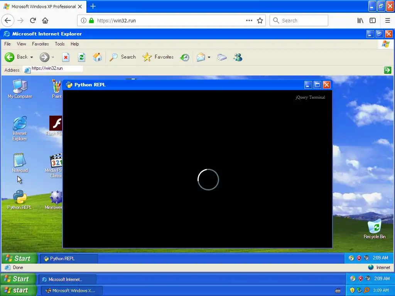
Task: Open Paint desktop icon
Action: [x=57, y=89]
